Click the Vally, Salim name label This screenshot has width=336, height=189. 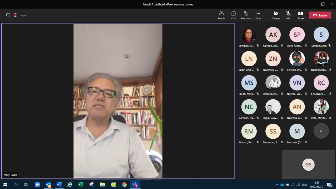coord(11,175)
